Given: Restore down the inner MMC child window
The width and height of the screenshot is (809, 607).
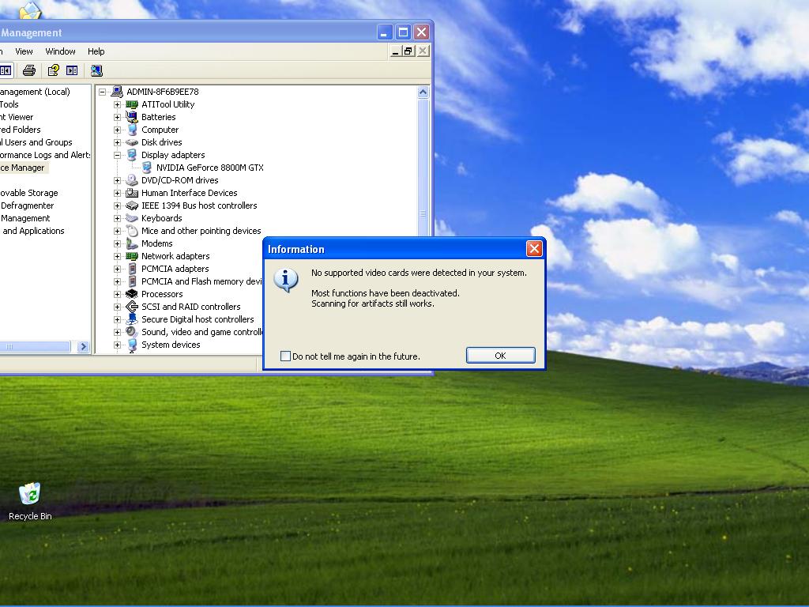Looking at the screenshot, I should tap(408, 51).
